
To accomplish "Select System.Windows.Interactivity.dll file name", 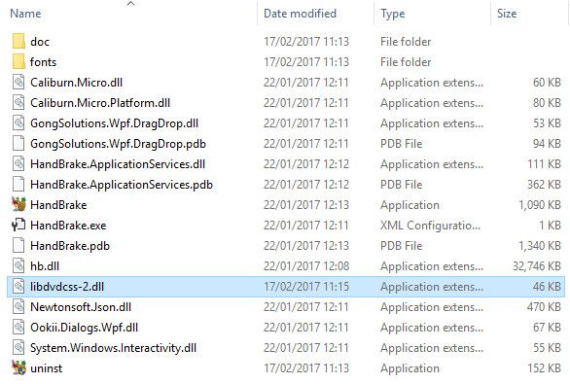I will (x=114, y=348).
